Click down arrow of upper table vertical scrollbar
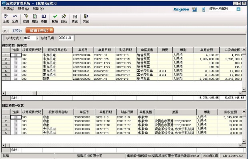Viewport: 248px width, 159px height. click(244, 89)
